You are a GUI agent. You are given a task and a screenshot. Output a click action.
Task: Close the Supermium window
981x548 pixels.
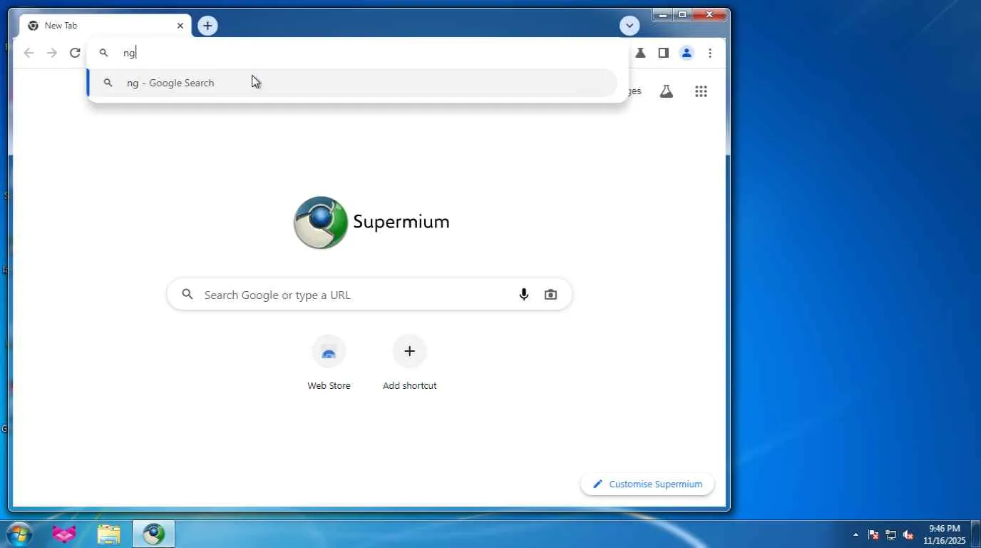click(x=709, y=14)
